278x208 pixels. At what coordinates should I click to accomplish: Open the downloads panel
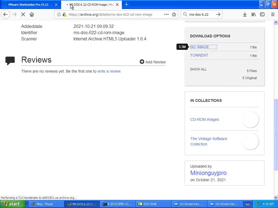245,14
